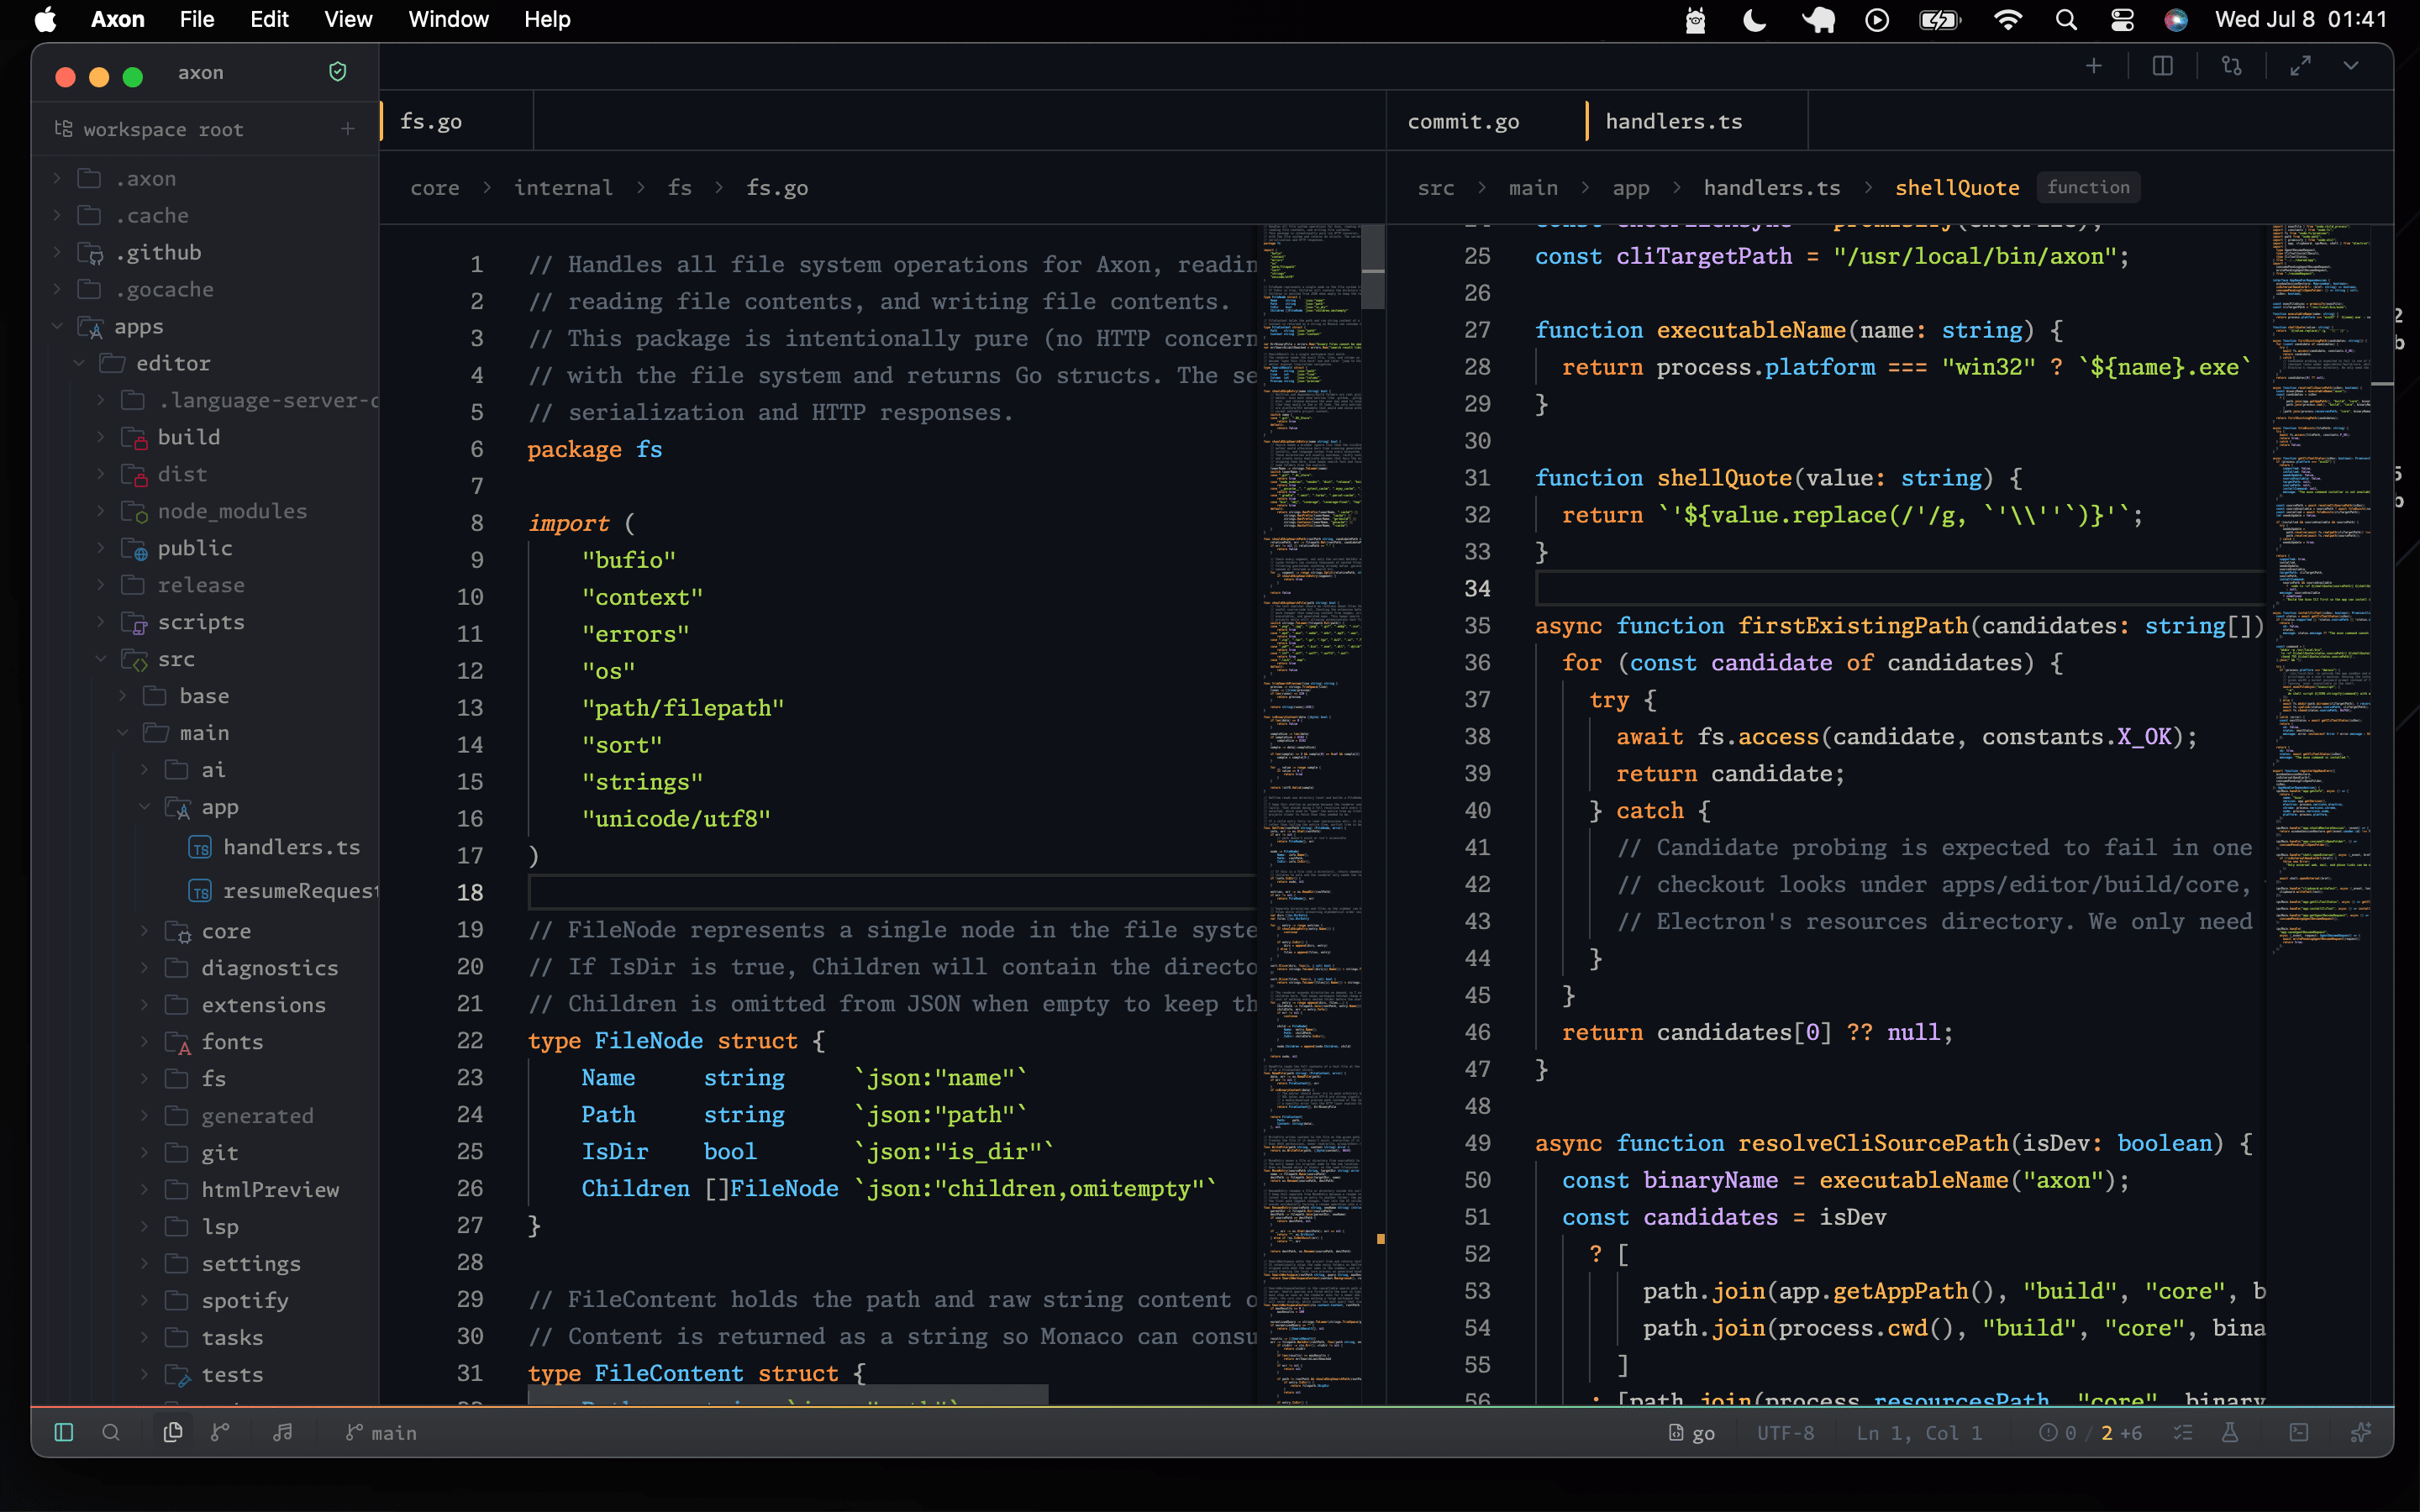
Task: Click the app breadcrumb in right pane
Action: click(1631, 188)
